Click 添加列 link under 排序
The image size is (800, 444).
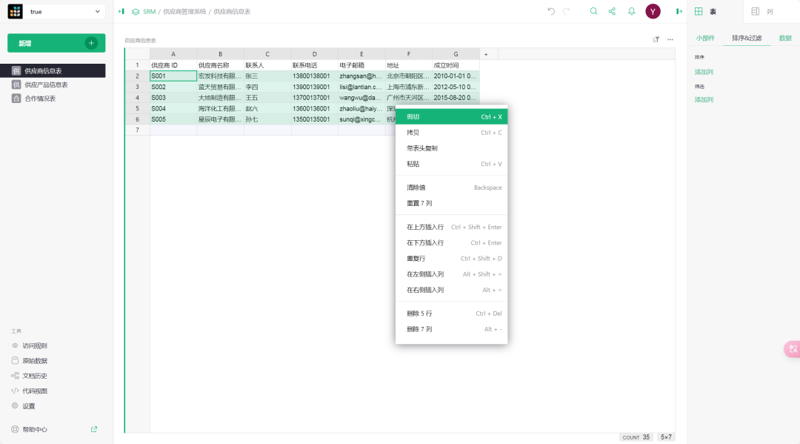click(x=704, y=72)
